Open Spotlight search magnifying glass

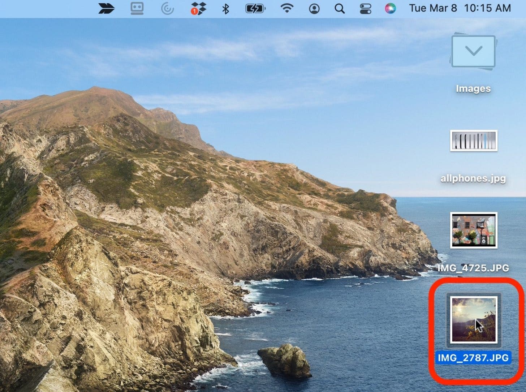coord(339,8)
